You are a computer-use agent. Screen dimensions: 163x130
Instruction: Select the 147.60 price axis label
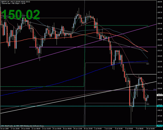[160, 116]
